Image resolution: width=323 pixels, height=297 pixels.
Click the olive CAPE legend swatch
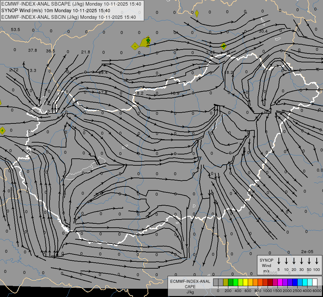[x=226, y=282]
